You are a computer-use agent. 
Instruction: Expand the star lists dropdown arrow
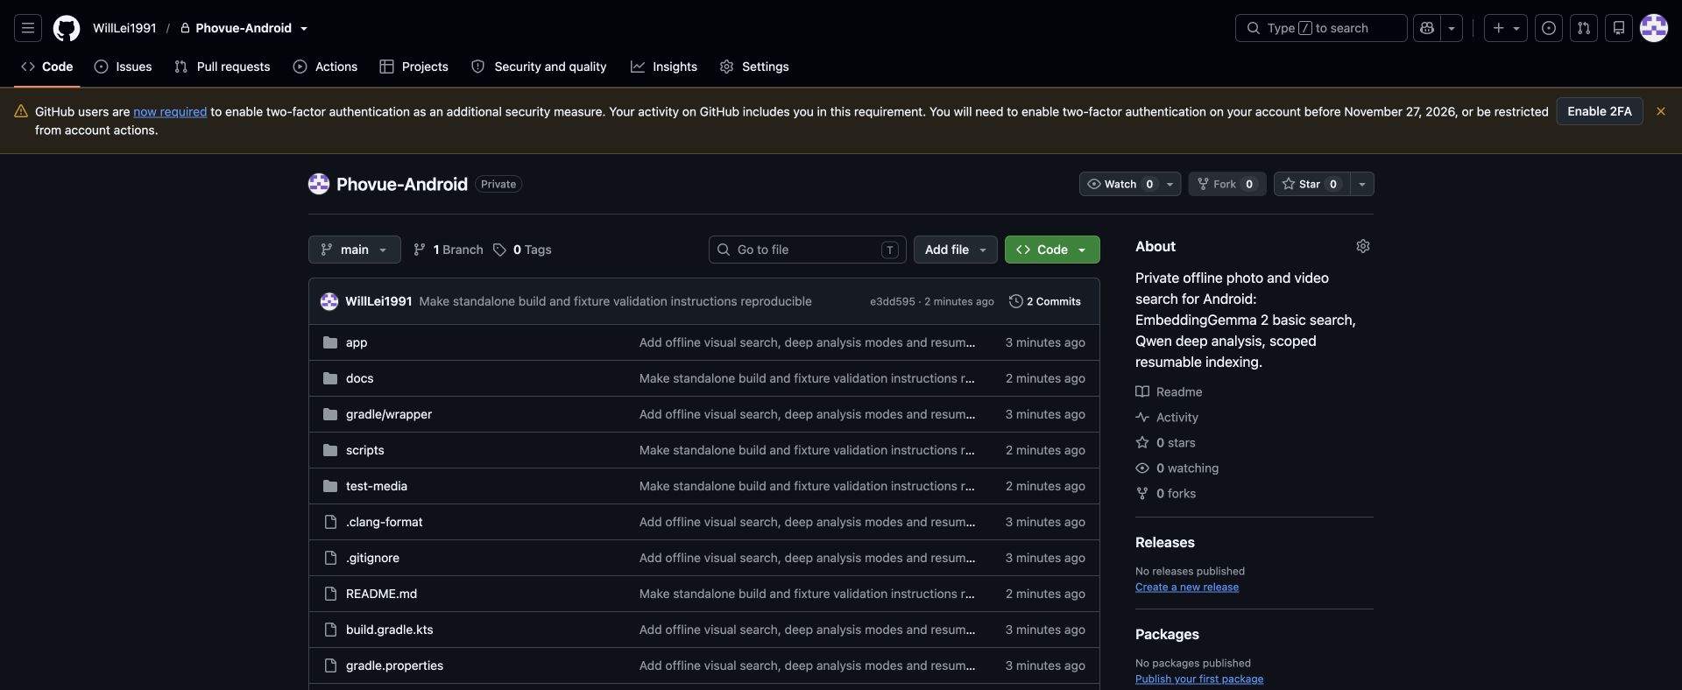tap(1362, 184)
